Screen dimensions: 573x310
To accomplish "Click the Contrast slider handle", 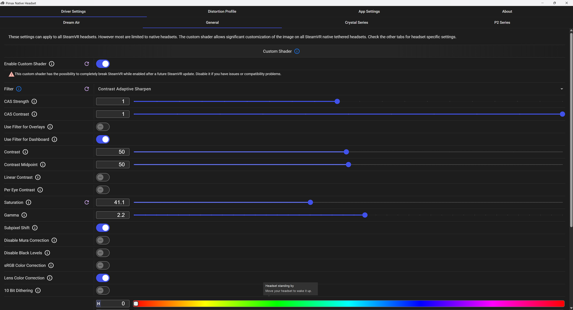I will [x=346, y=152].
